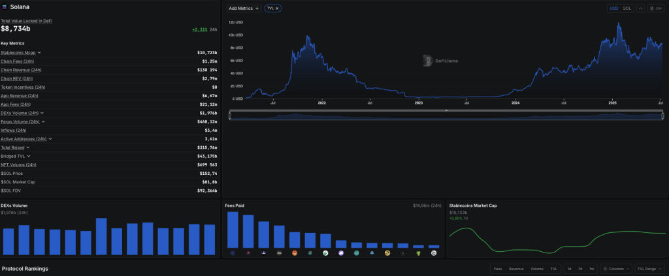The image size is (669, 276).
Task: Click the +2.31% 24h change value
Action: 200,30
